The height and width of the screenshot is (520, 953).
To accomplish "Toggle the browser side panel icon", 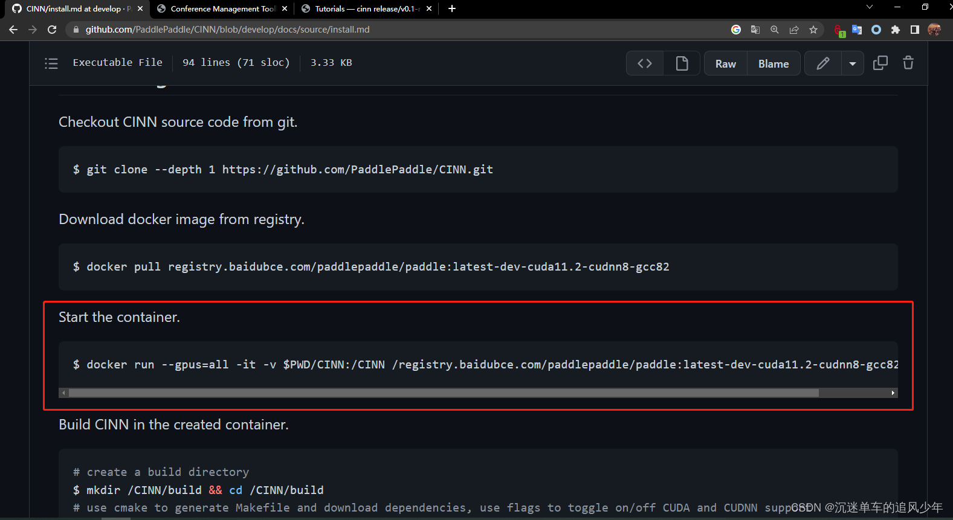I will pos(915,30).
